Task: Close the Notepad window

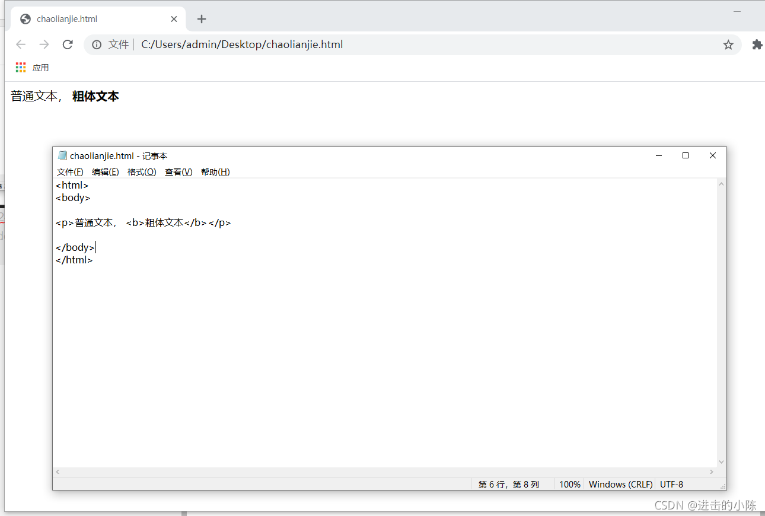Action: 713,155
